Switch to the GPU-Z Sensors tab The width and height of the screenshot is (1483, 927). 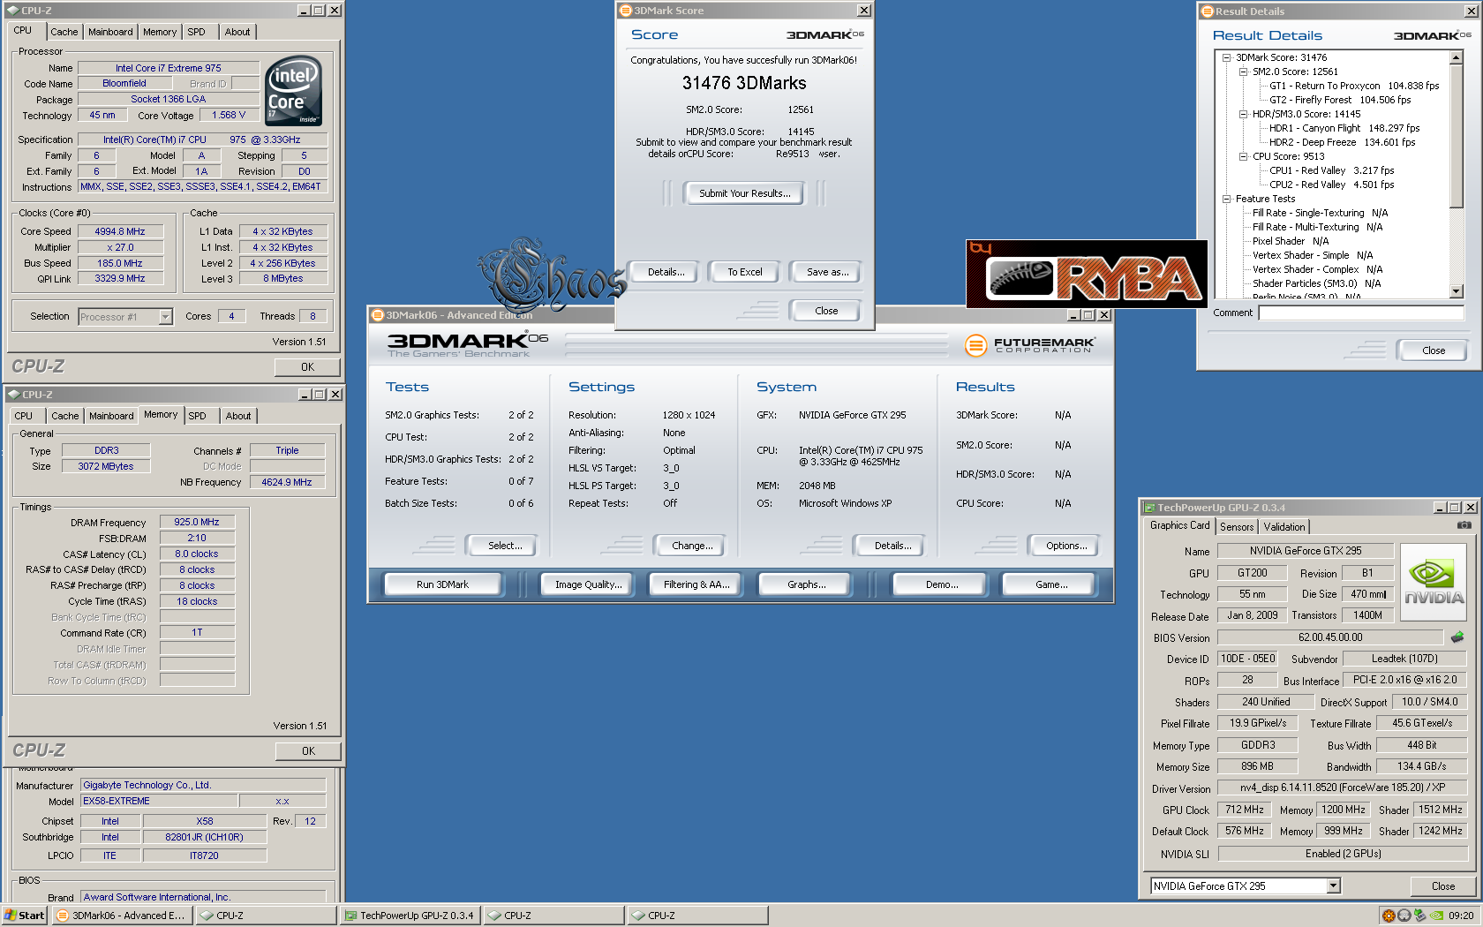coord(1237,527)
